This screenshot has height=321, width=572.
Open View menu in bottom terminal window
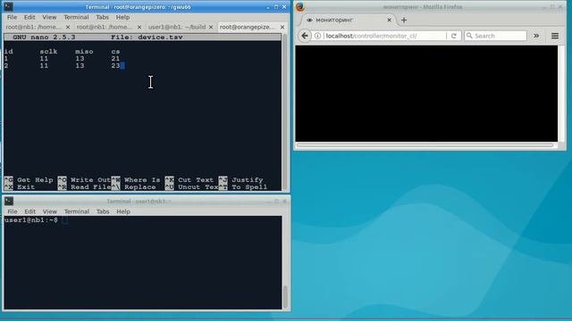coord(50,211)
